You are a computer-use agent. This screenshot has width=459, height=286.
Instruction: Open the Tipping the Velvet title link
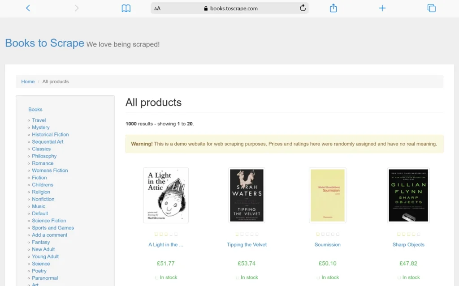pyautogui.click(x=247, y=244)
